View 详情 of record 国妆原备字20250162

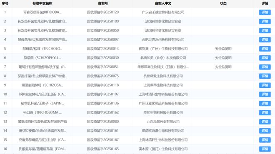point(265,112)
